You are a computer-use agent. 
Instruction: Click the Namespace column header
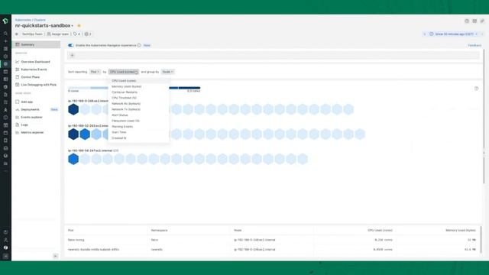pyautogui.click(x=160, y=231)
